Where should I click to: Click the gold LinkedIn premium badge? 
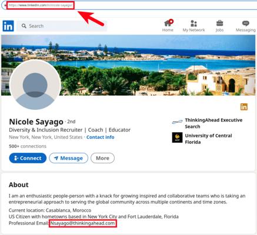point(244,107)
